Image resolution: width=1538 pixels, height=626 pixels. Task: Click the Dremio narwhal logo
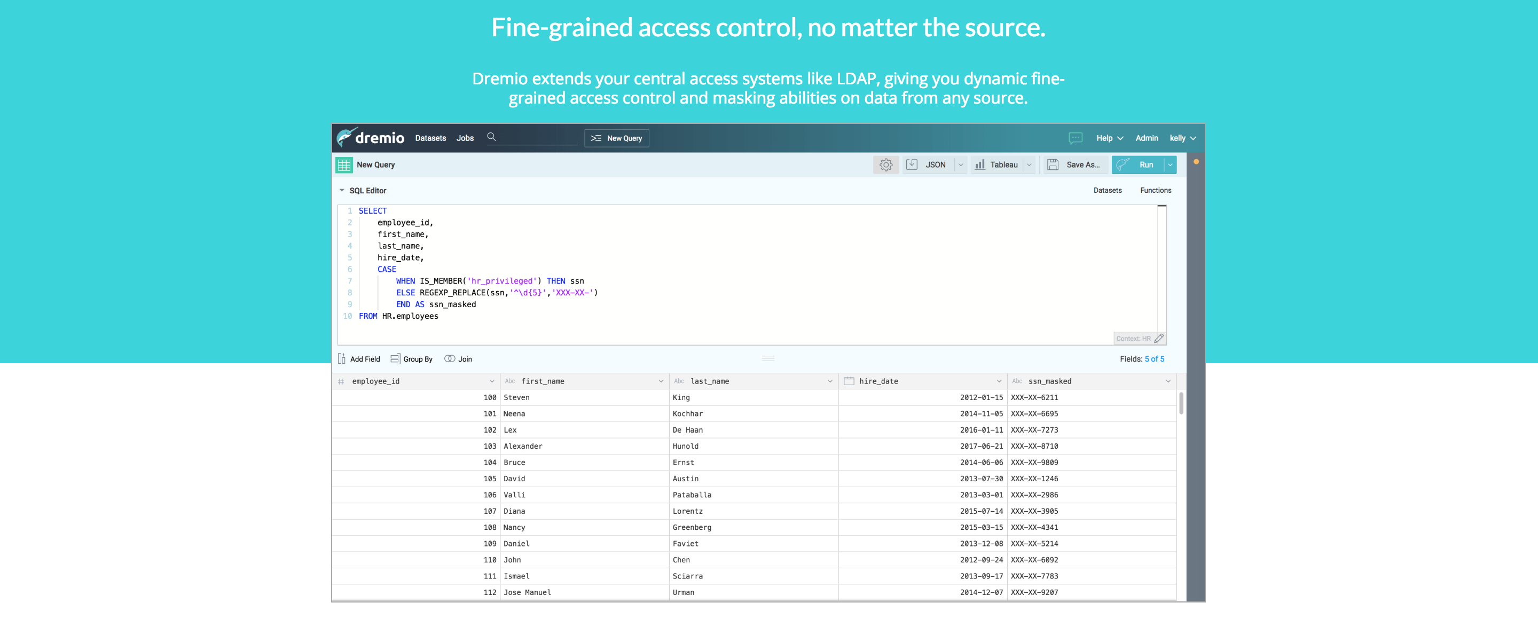click(347, 137)
